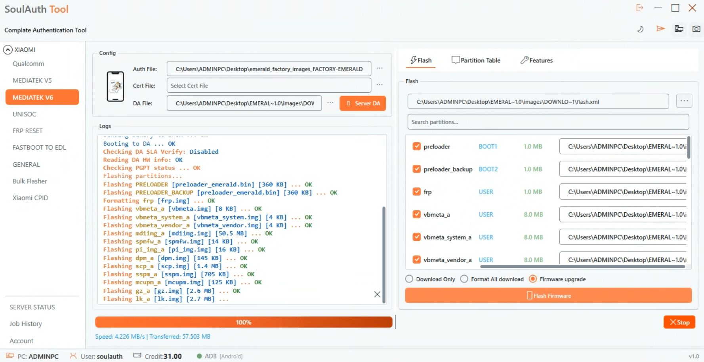Stop the flashing operation

[679, 322]
